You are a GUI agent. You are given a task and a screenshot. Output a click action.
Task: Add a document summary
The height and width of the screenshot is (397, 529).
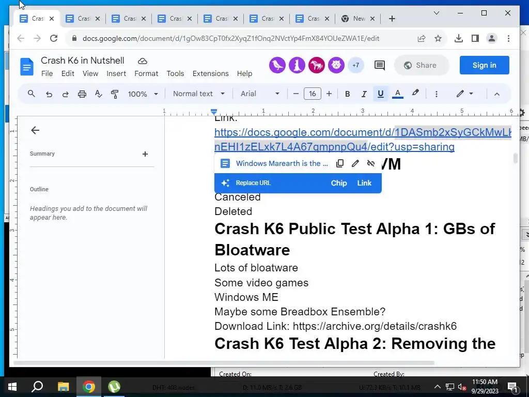pos(145,154)
